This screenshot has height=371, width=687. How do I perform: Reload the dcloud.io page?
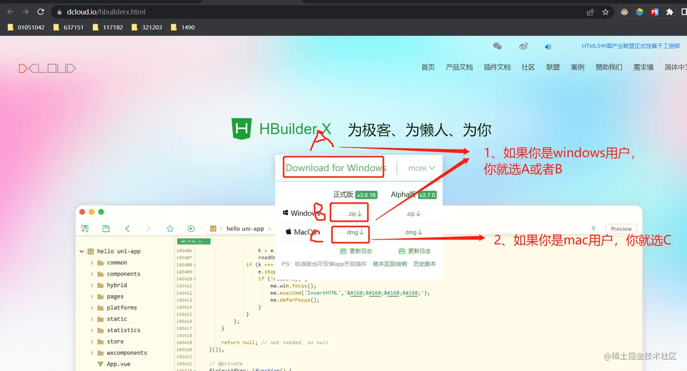coord(41,12)
